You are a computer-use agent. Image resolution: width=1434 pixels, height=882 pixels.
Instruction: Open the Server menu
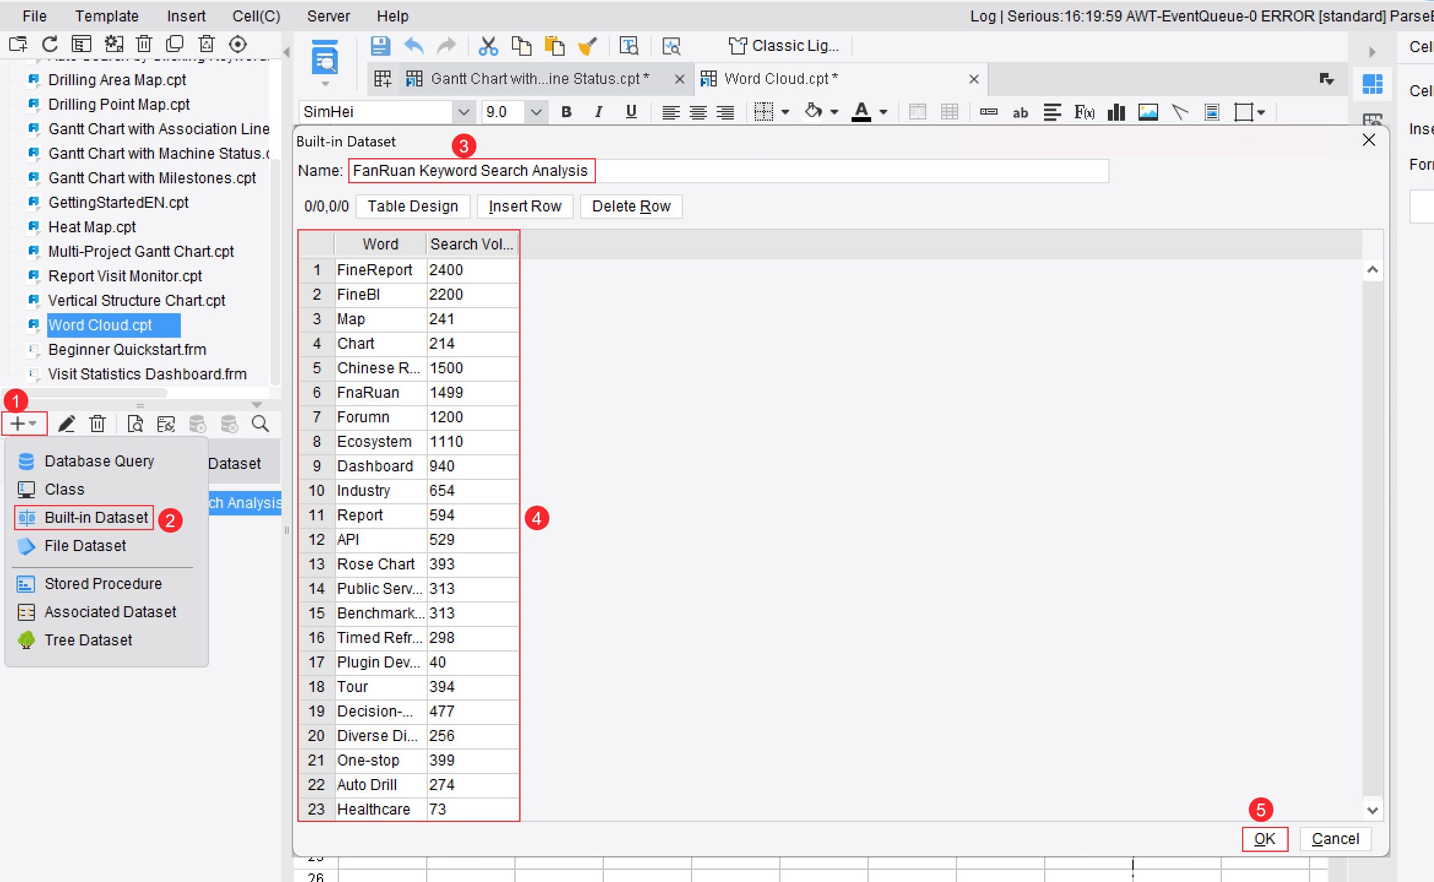(329, 16)
